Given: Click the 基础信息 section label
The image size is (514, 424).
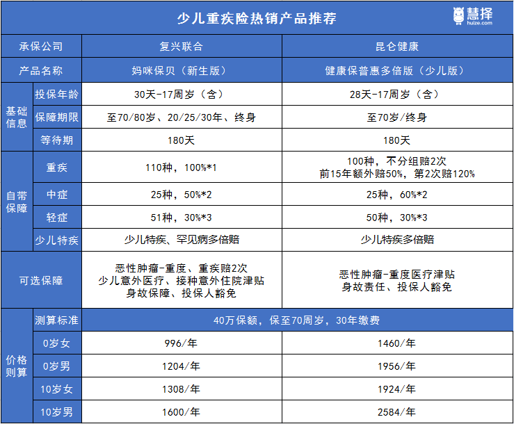Looking at the screenshot, I should click(x=16, y=117).
